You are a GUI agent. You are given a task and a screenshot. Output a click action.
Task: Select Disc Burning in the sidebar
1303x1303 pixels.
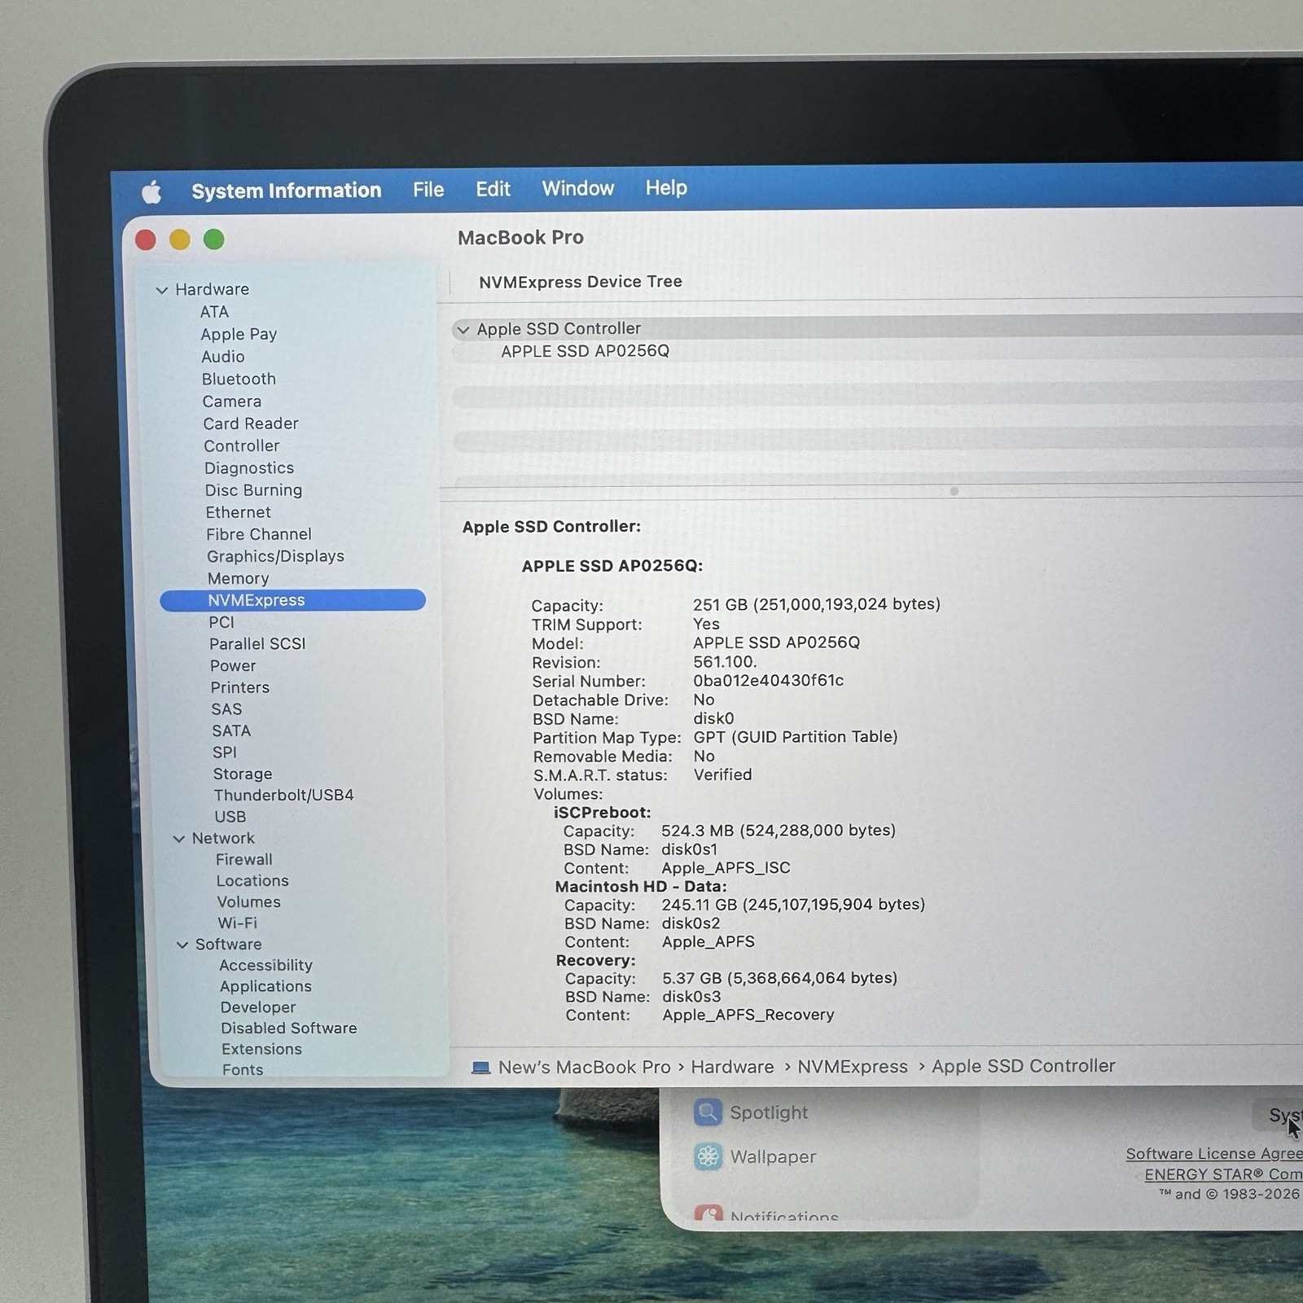tap(253, 489)
